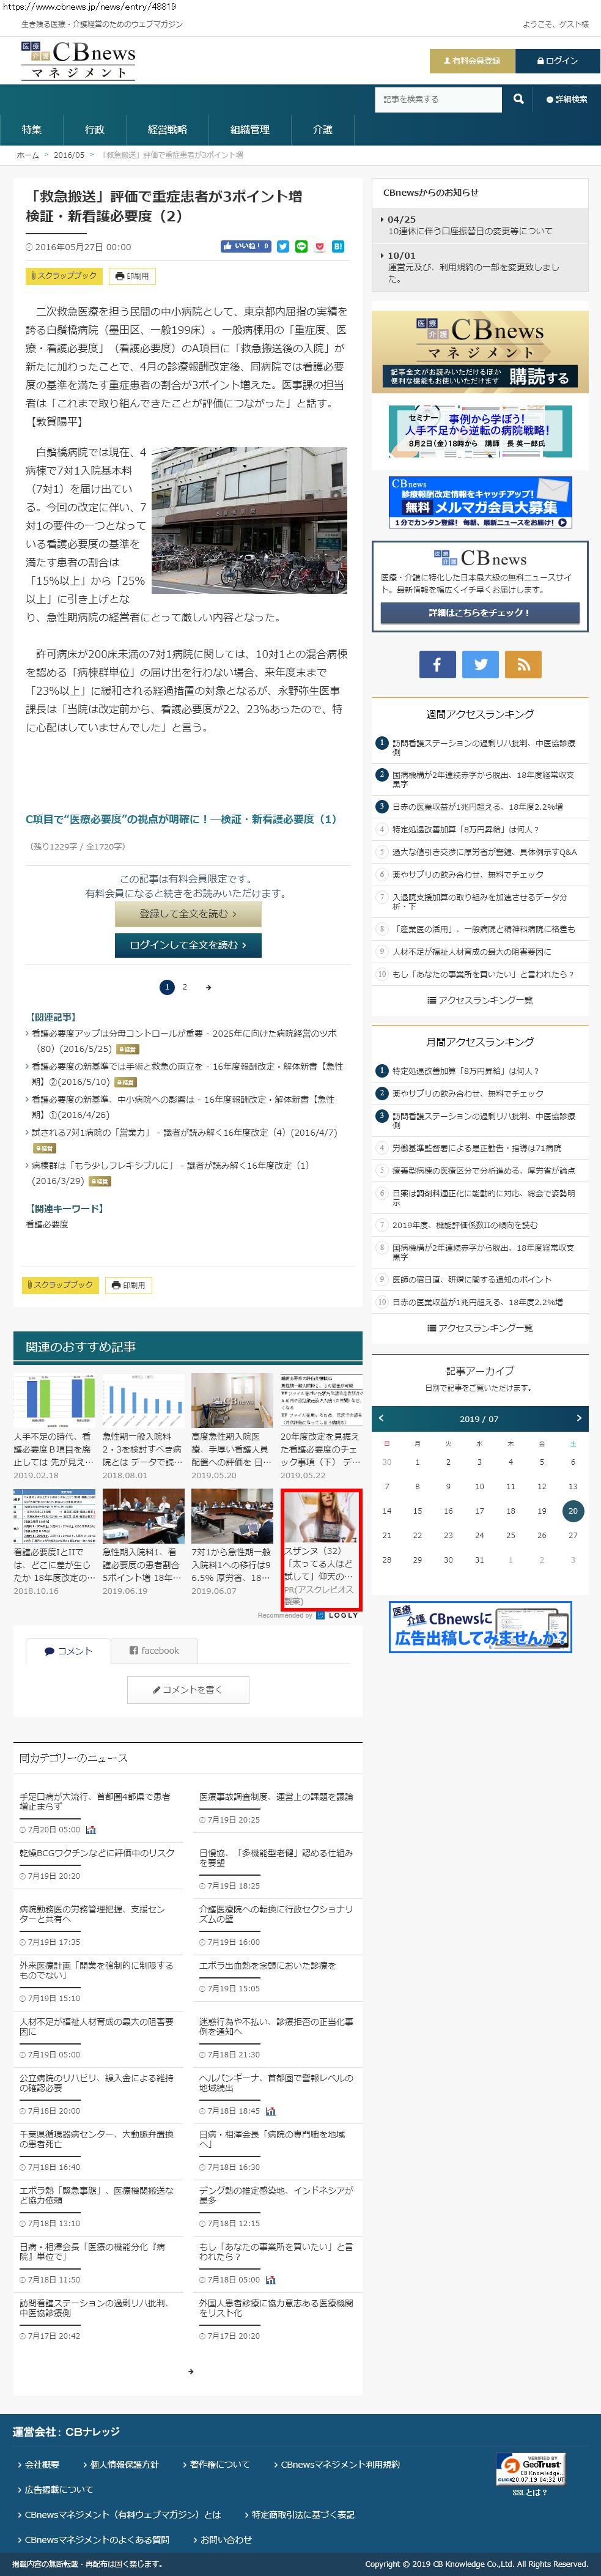Switch to the facebook comments tab
601x2576 pixels.
[x=154, y=1650]
